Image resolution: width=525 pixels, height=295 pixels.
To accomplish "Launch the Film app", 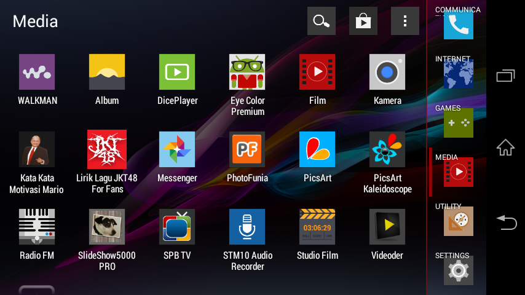I will [317, 72].
